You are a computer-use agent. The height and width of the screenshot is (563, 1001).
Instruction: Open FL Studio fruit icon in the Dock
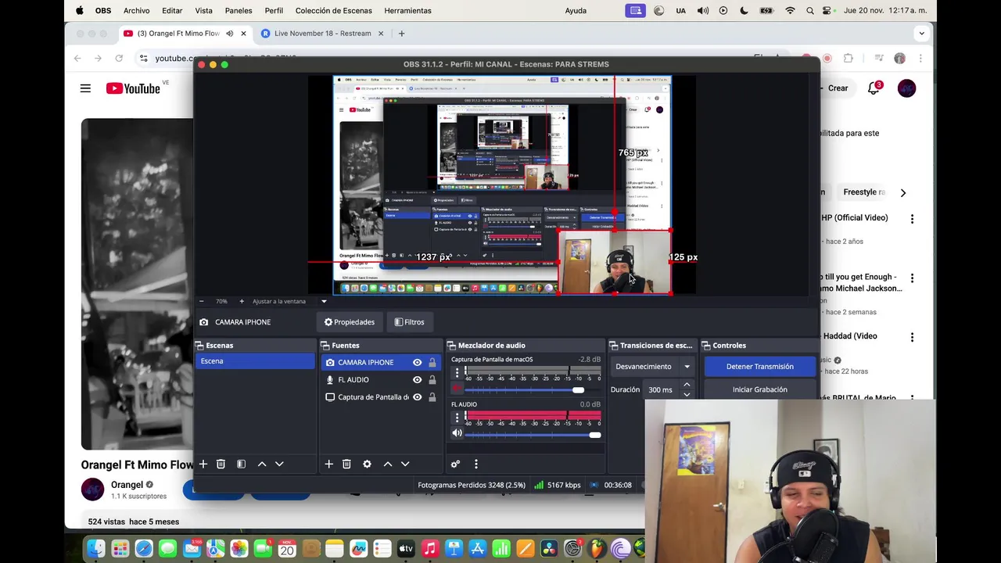coord(597,549)
